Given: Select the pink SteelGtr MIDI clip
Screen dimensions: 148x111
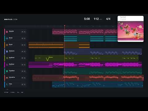Looking at the screenshot, I should coord(85,32).
